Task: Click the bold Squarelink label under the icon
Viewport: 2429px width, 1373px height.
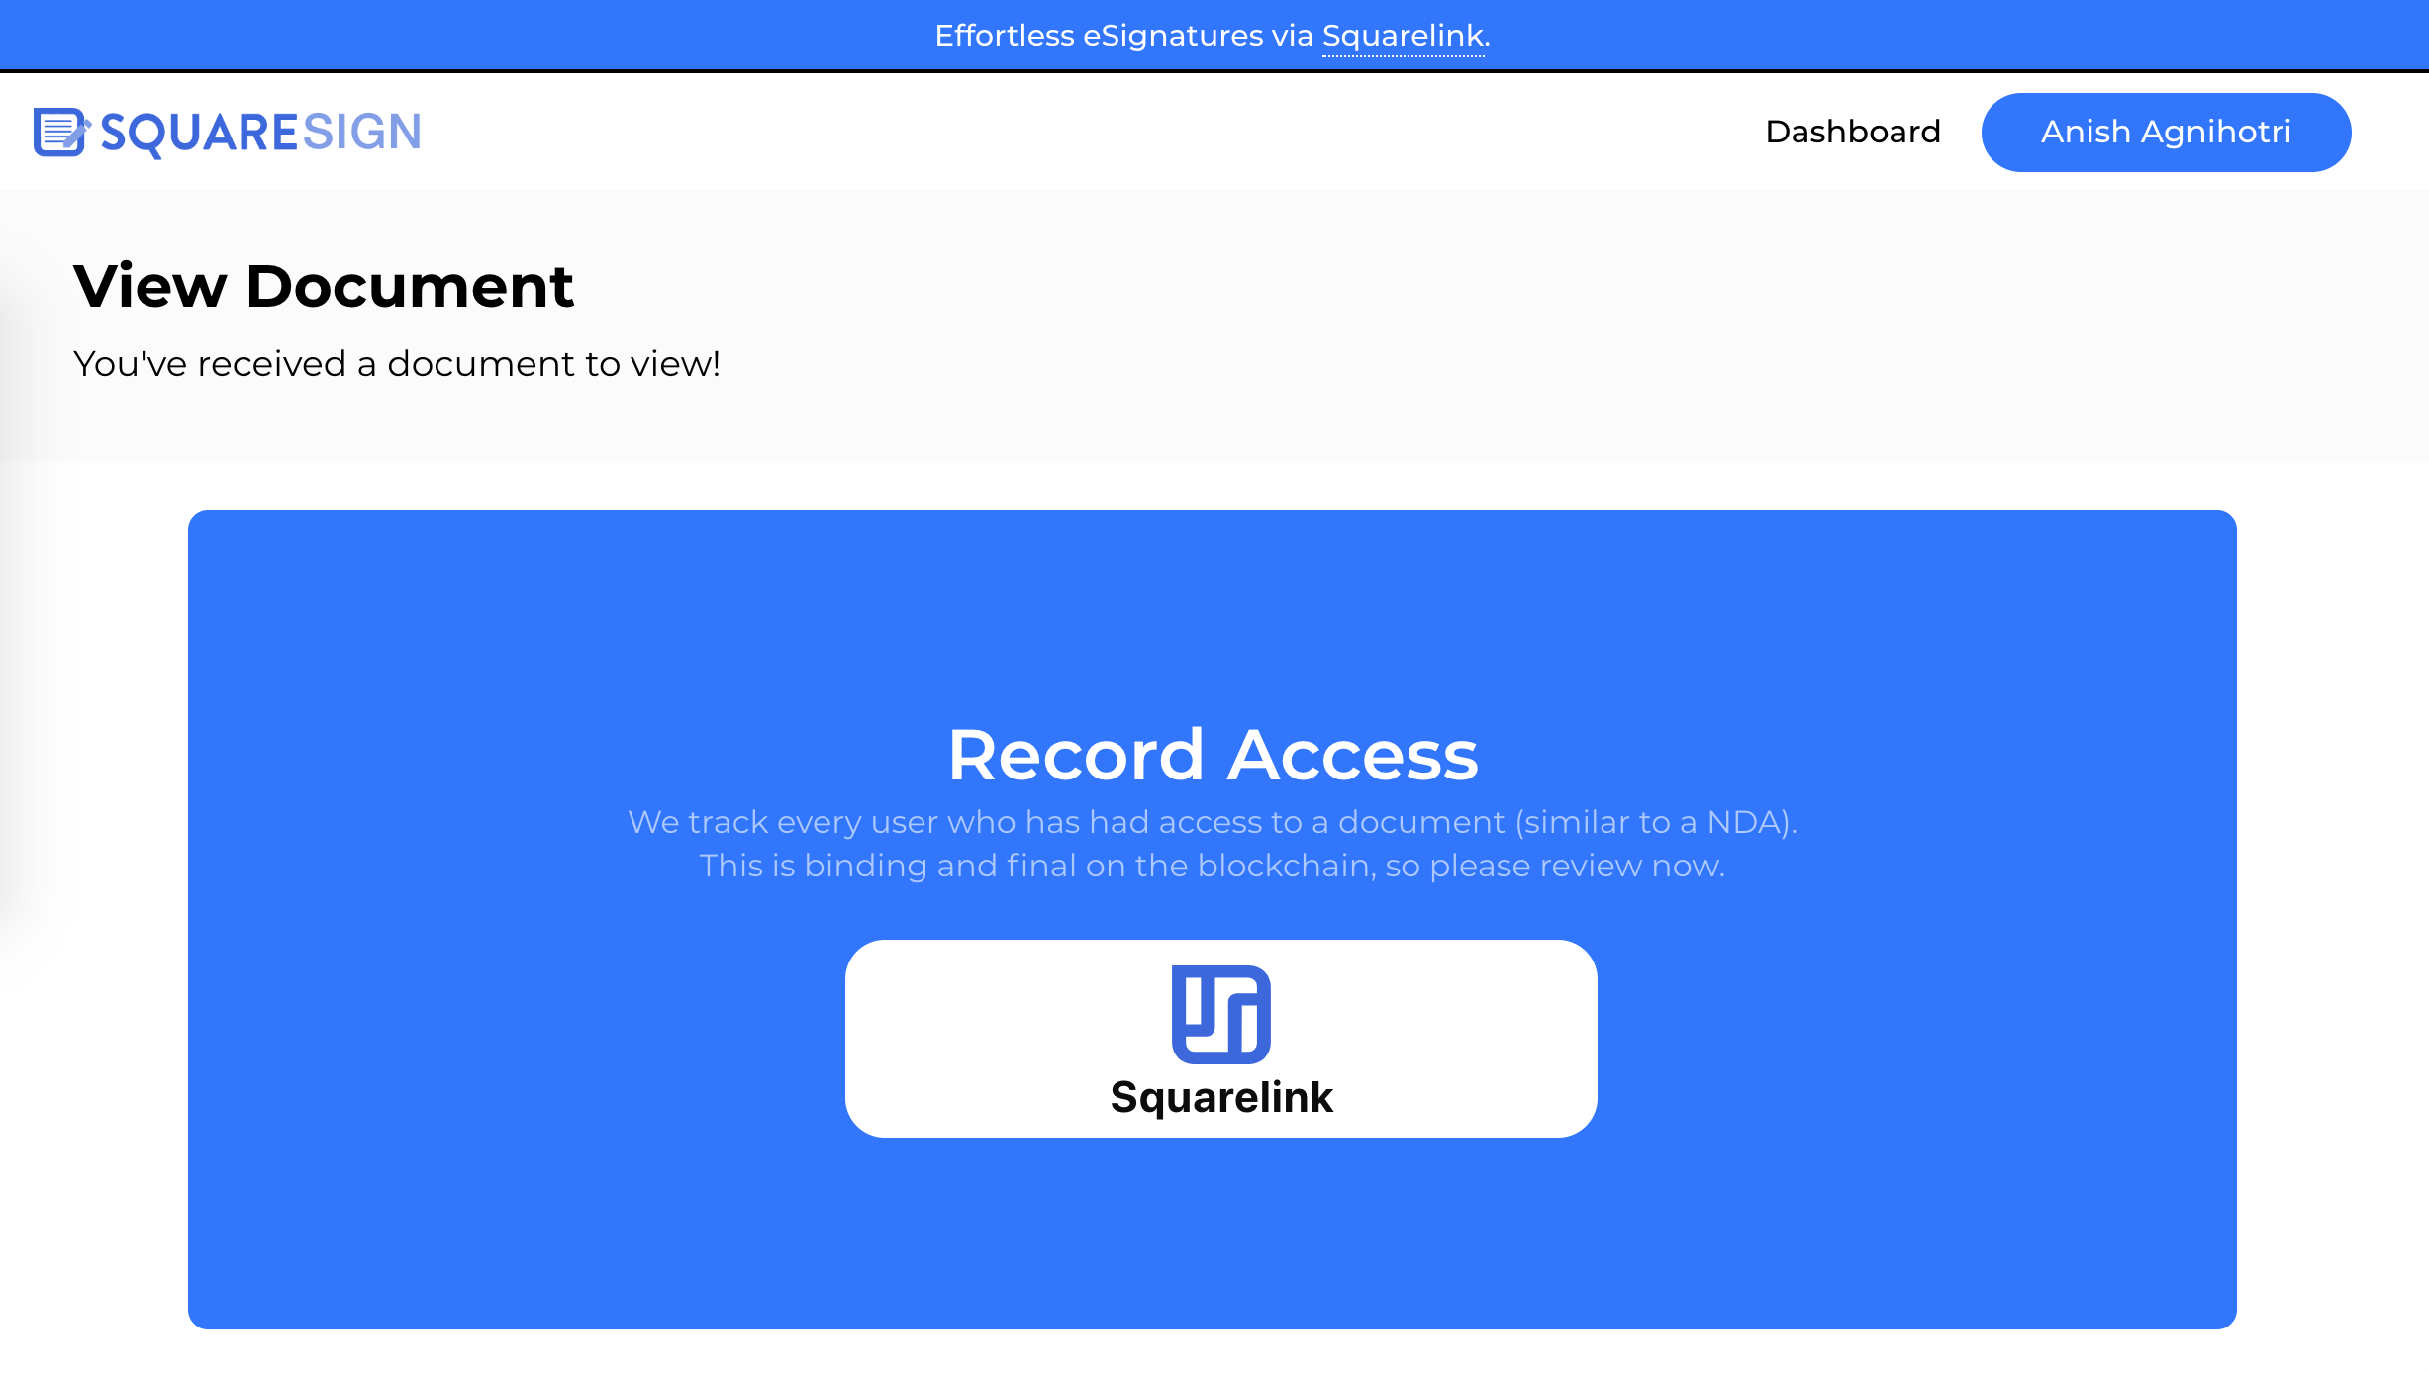Action: tap(1220, 1097)
